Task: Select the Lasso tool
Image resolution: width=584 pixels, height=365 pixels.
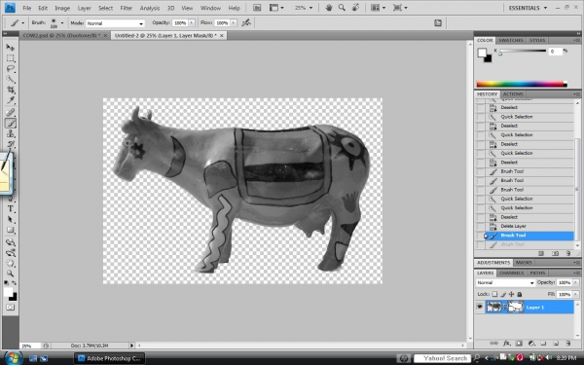Action: [x=11, y=68]
